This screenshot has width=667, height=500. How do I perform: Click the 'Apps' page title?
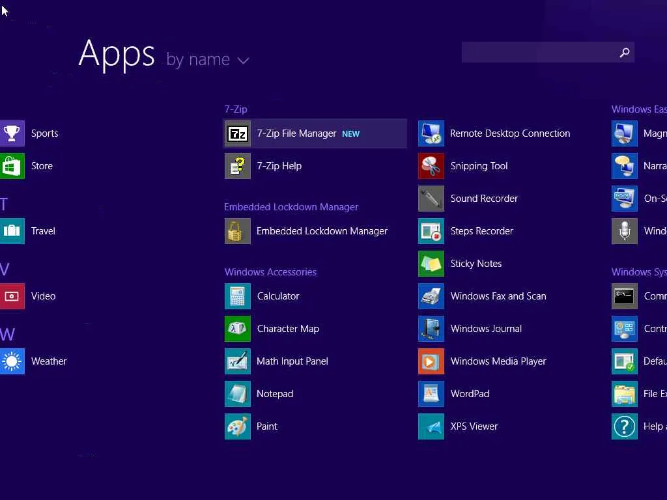(116, 54)
